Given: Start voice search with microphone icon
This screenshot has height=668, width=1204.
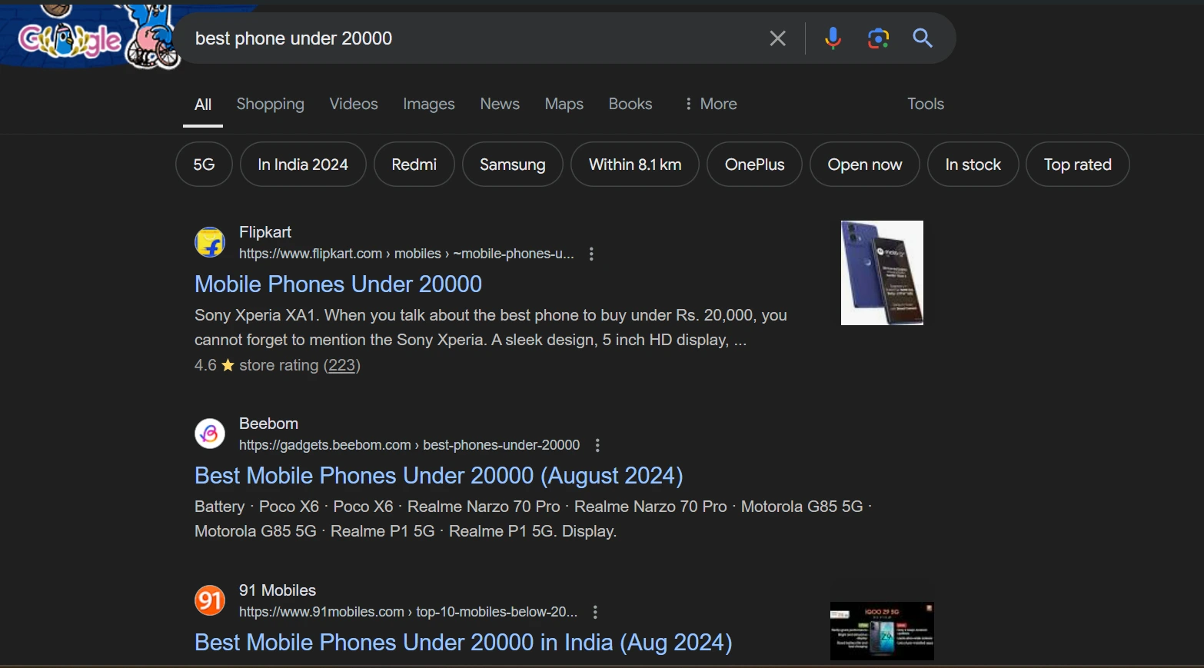Looking at the screenshot, I should pos(833,38).
